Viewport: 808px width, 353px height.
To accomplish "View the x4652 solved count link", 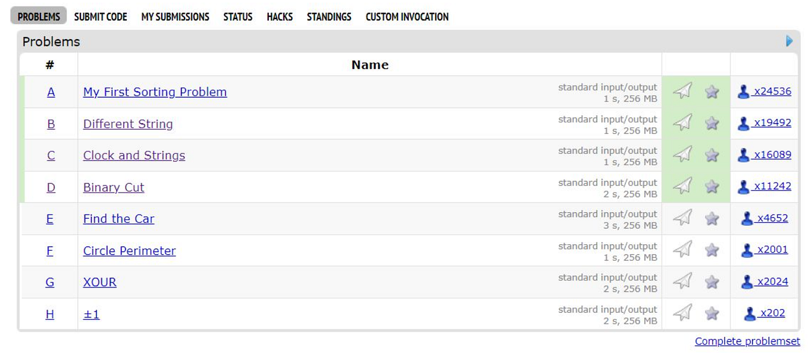I will [772, 218].
